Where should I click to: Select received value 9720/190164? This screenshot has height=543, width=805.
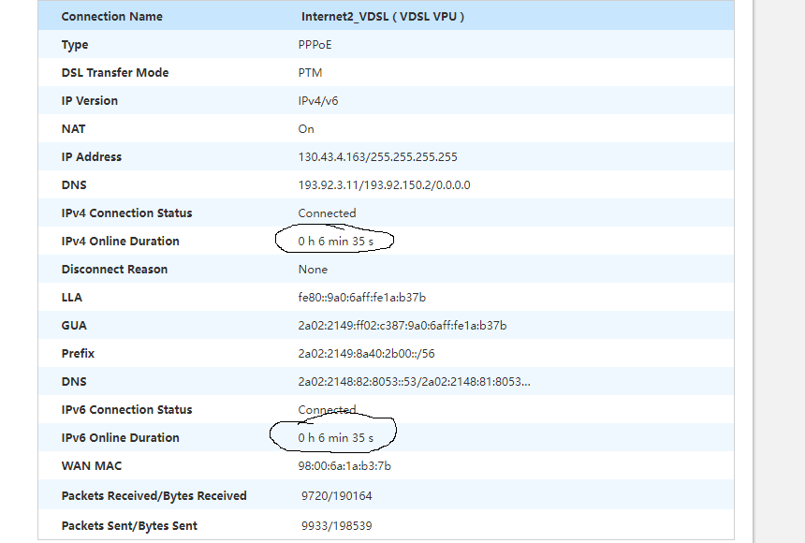337,496
